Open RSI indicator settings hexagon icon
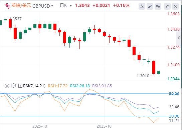Viewport: 182px width, 130px height. [x=14, y=86]
